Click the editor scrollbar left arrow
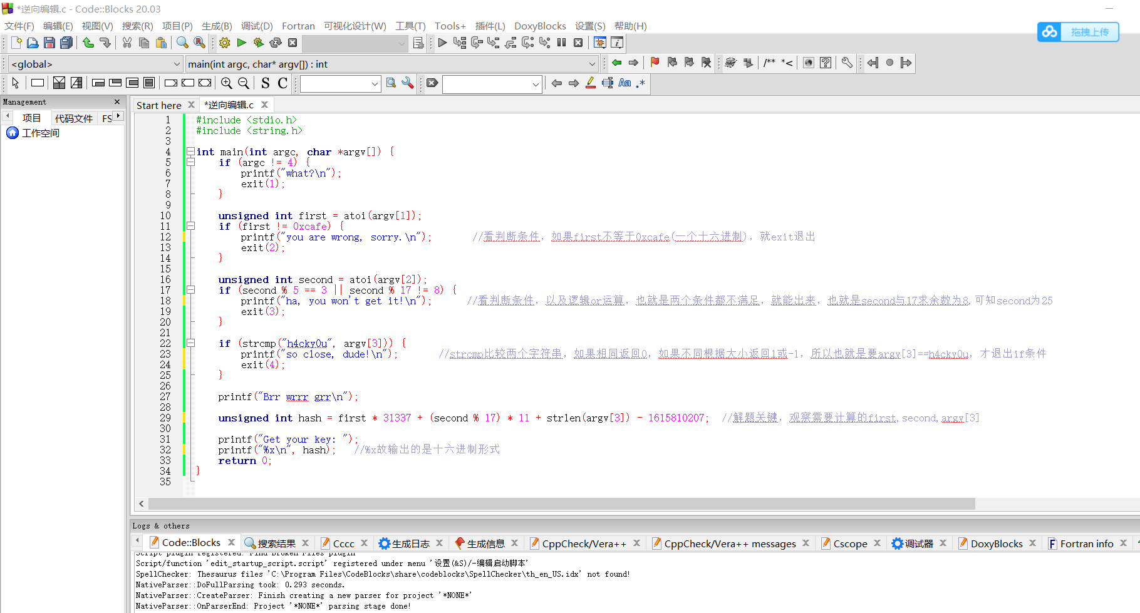 [142, 504]
